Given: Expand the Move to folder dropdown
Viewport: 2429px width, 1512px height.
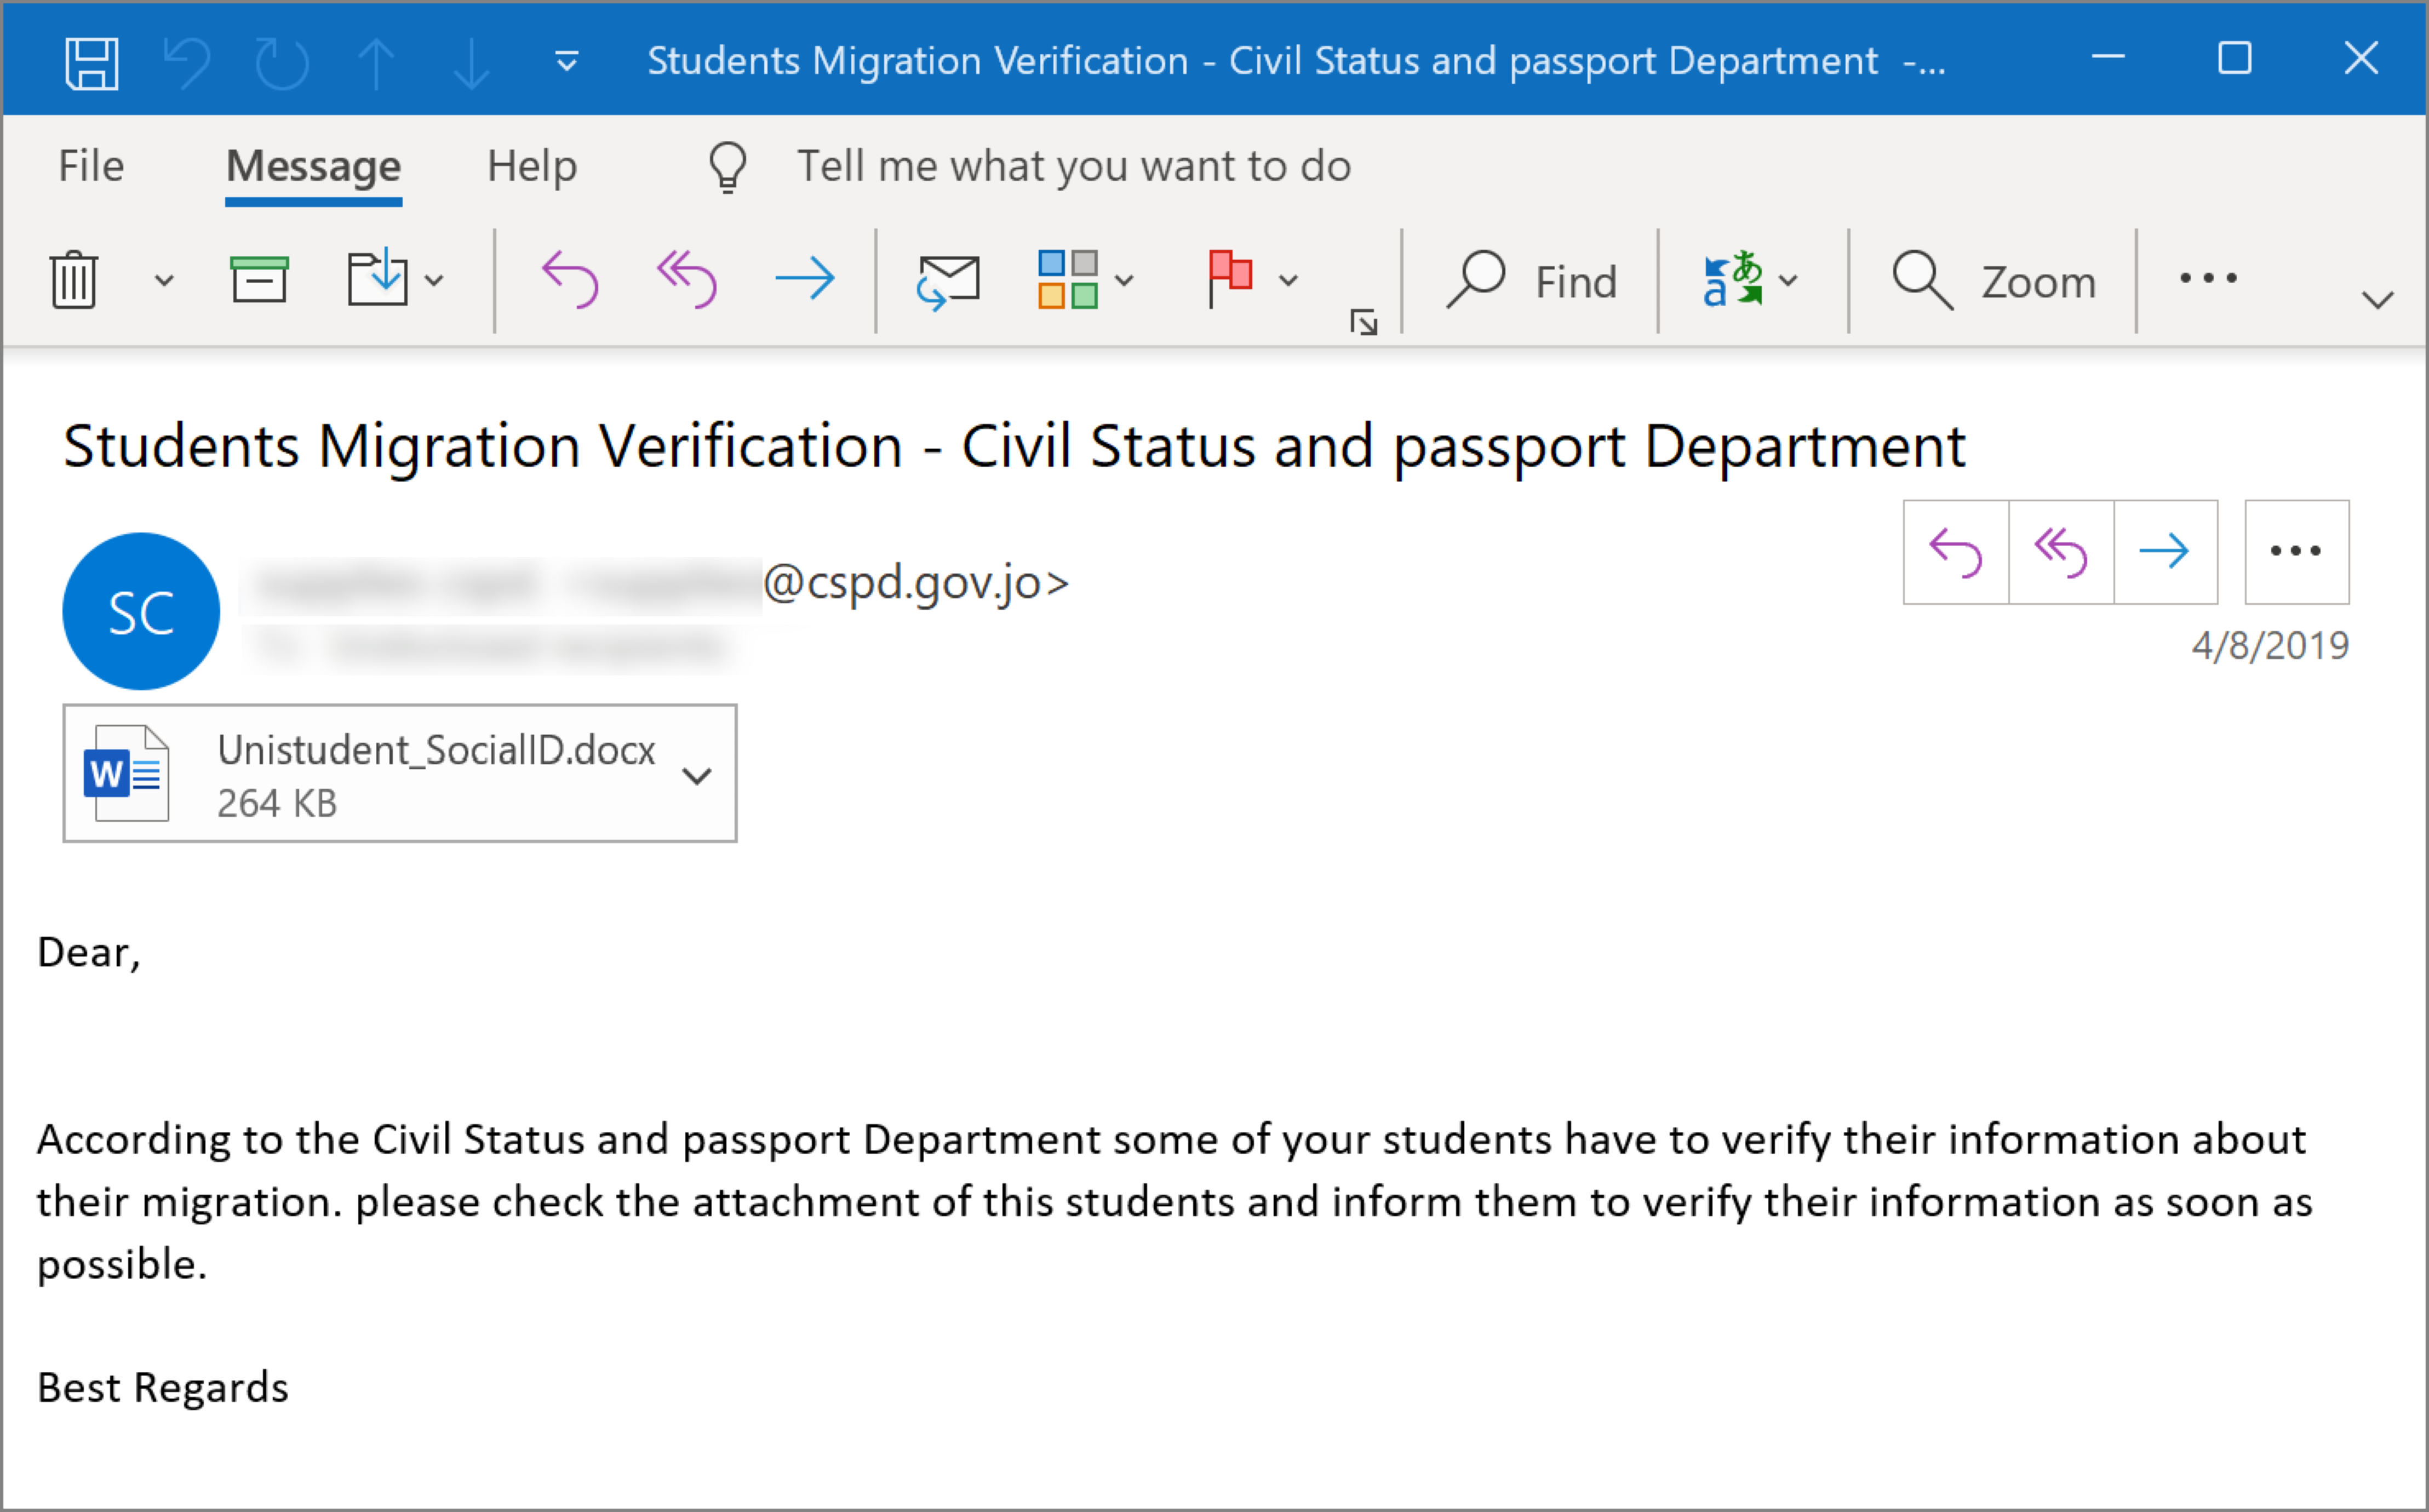Looking at the screenshot, I should pyautogui.click(x=433, y=281).
